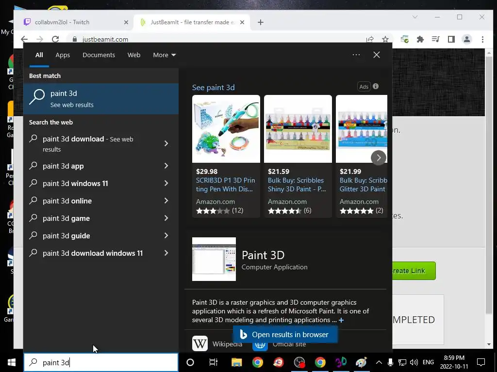This screenshot has width=497, height=372.
Task: Expand paint 3d app suggestion arrow
Action: [x=166, y=166]
